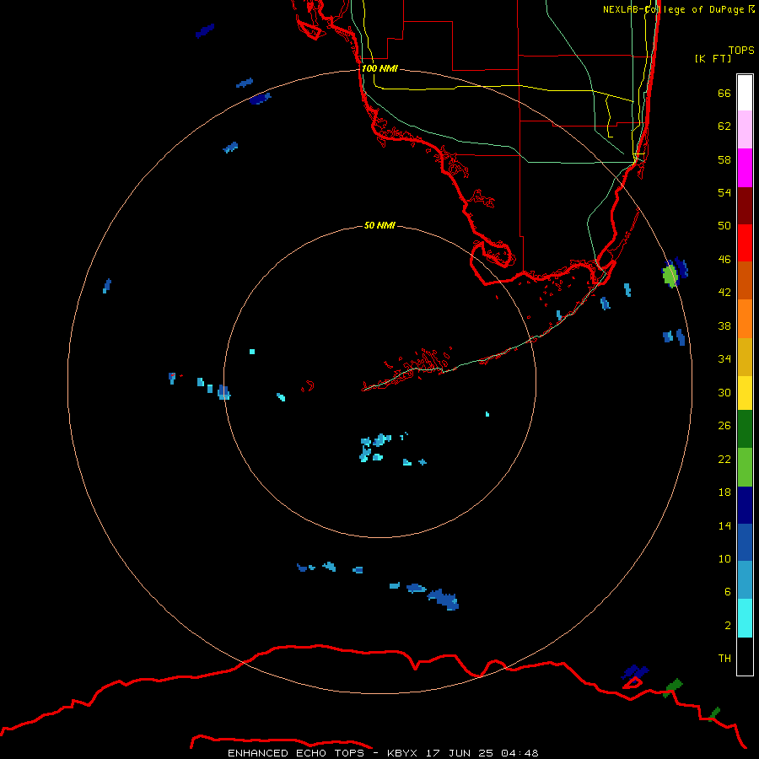Click the 30 legend value

click(724, 392)
